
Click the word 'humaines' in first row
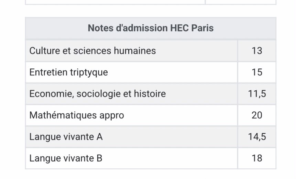coord(135,51)
